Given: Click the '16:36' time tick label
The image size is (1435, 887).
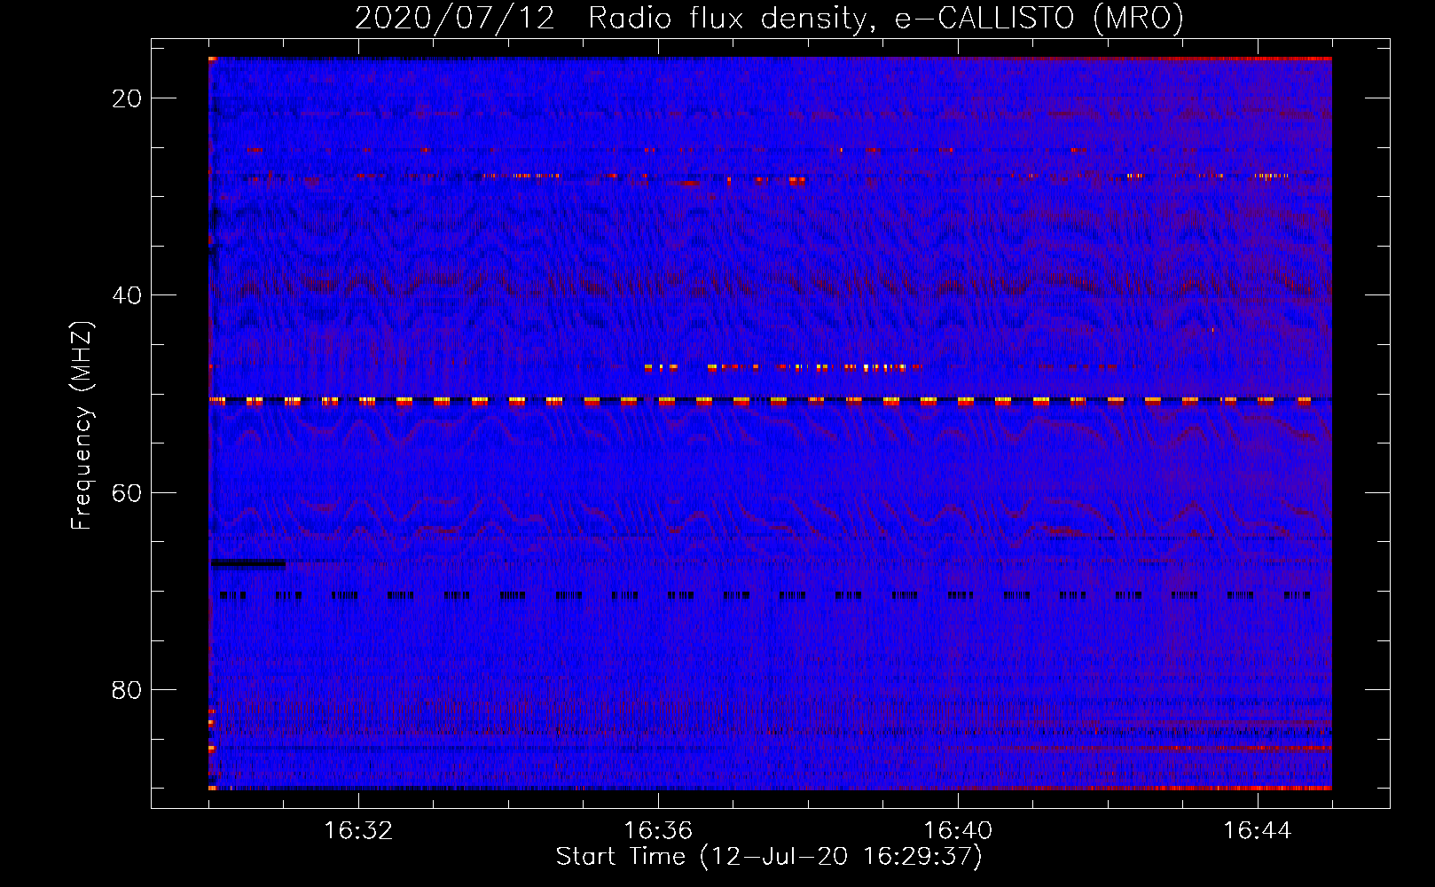Looking at the screenshot, I should tap(658, 831).
